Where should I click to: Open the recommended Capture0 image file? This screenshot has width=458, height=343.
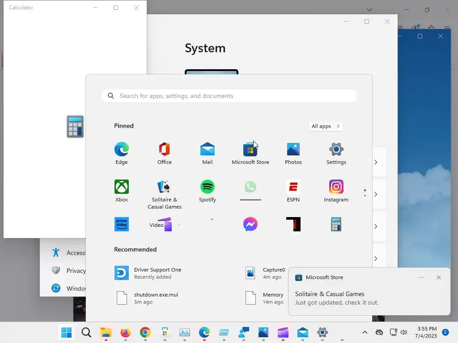click(265, 273)
